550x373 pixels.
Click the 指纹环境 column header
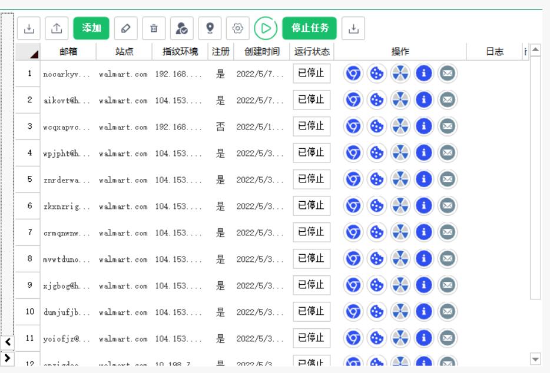[180, 52]
